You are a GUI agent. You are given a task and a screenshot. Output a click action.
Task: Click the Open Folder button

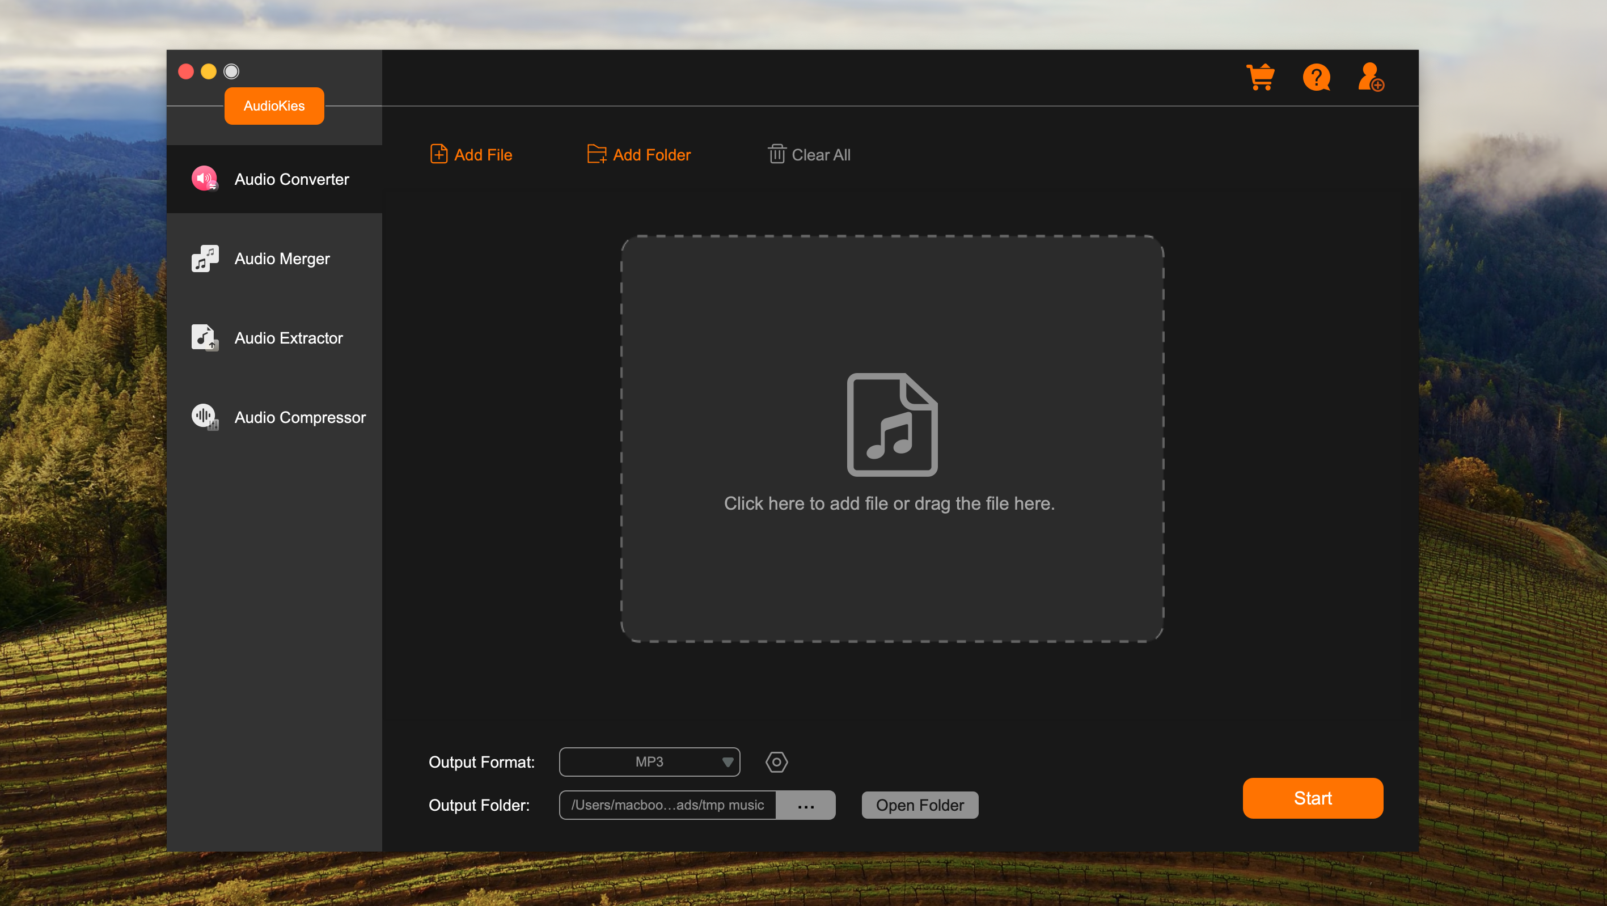click(x=920, y=805)
